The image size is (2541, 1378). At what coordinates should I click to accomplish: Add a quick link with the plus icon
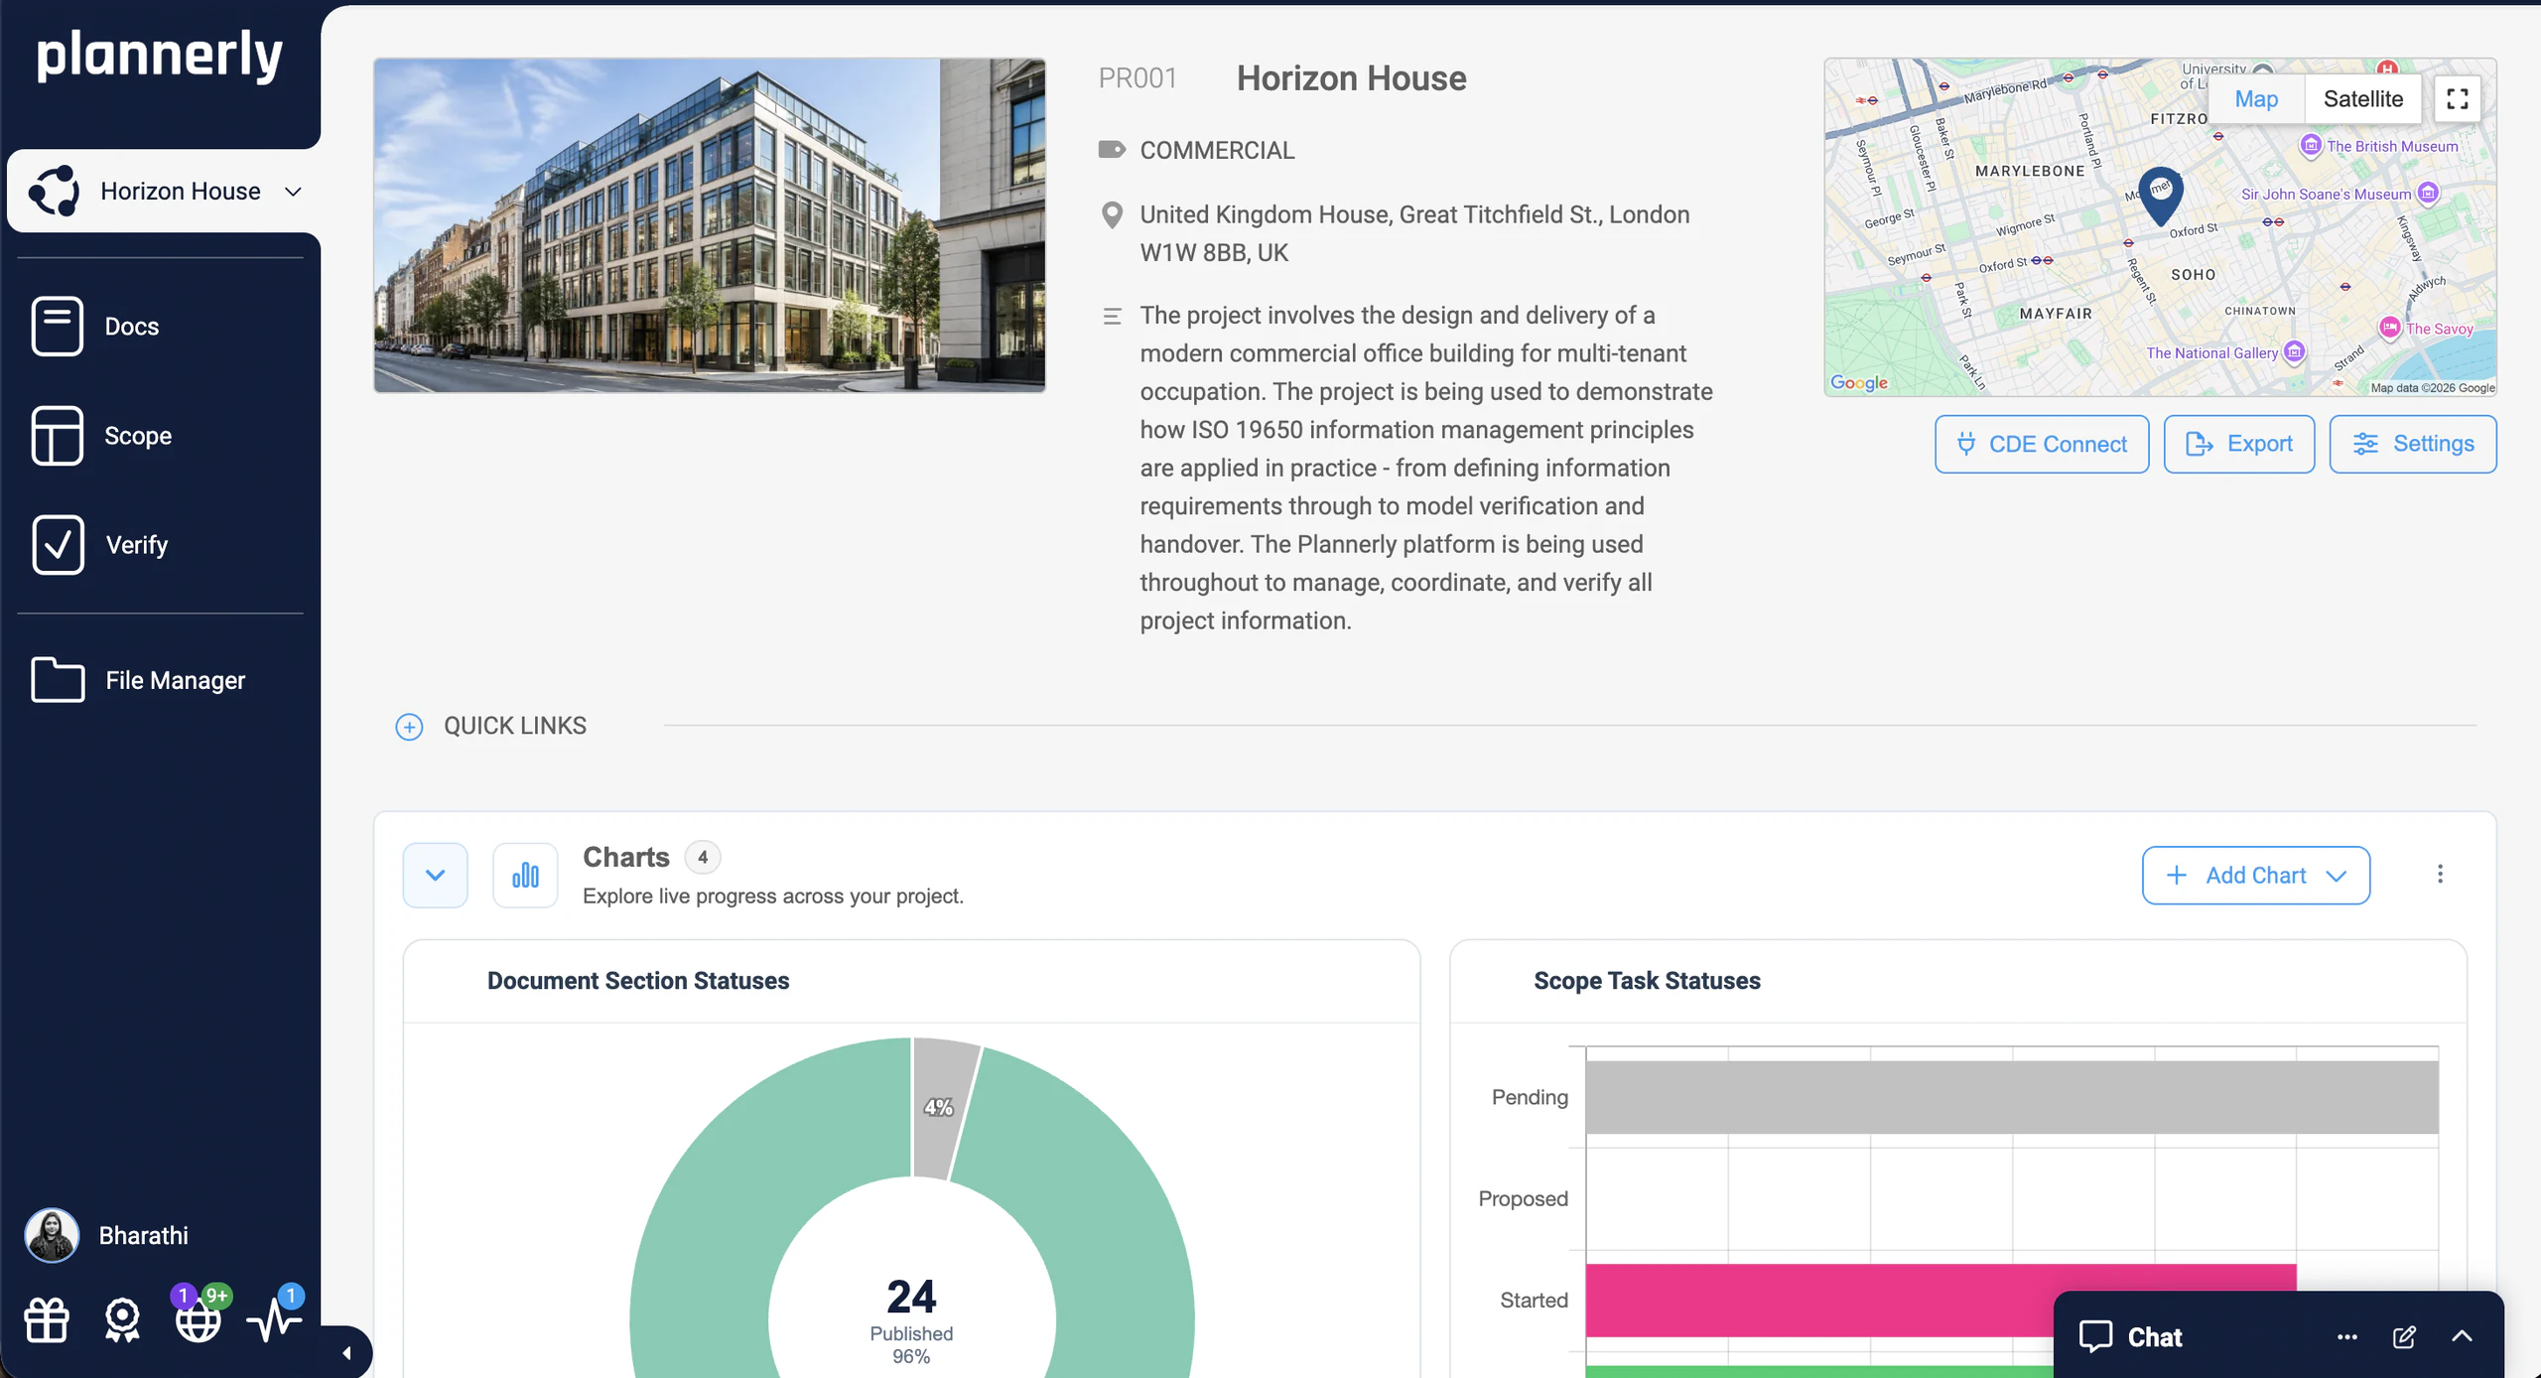click(409, 727)
